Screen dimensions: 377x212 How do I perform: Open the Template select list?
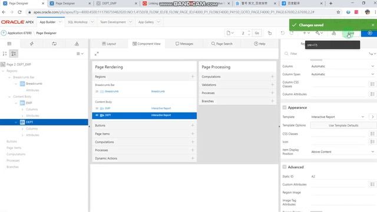pyautogui.click(x=338, y=117)
